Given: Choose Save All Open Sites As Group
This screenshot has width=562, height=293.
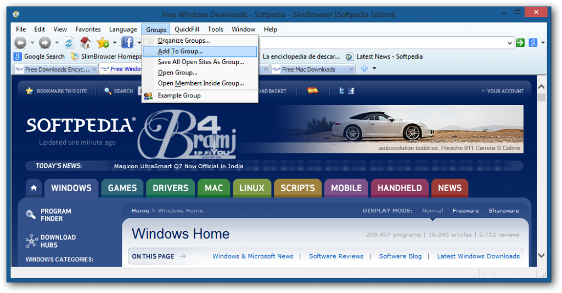Looking at the screenshot, I should pyautogui.click(x=200, y=62).
